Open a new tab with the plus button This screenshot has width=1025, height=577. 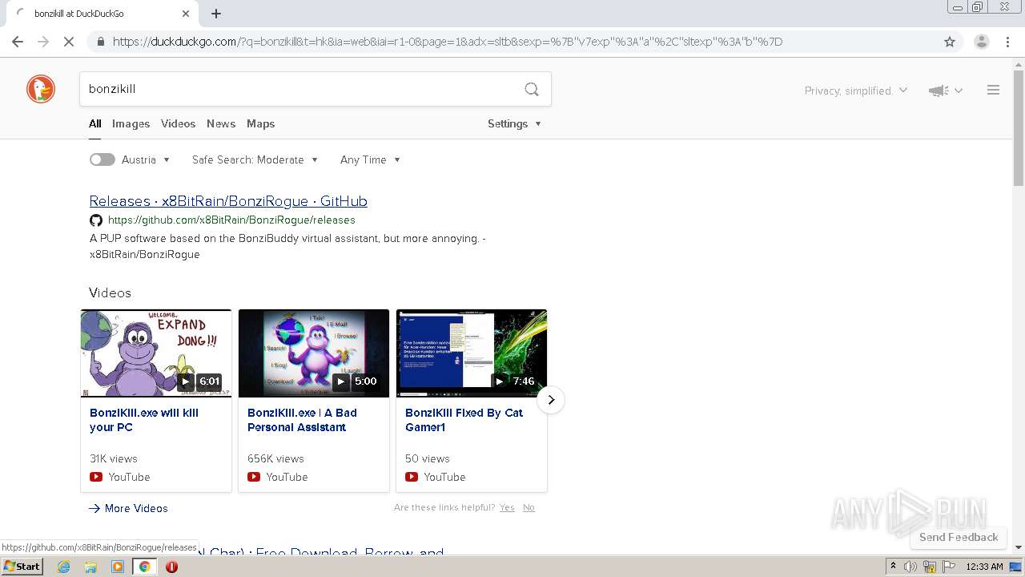tap(216, 14)
